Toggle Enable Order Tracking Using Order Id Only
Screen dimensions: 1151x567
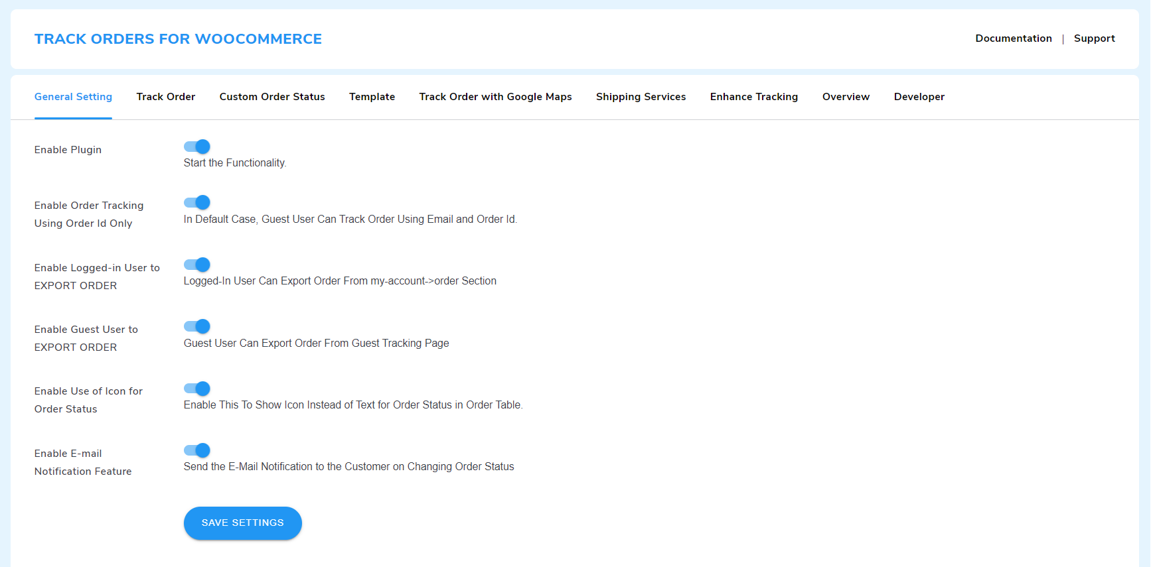coord(197,202)
